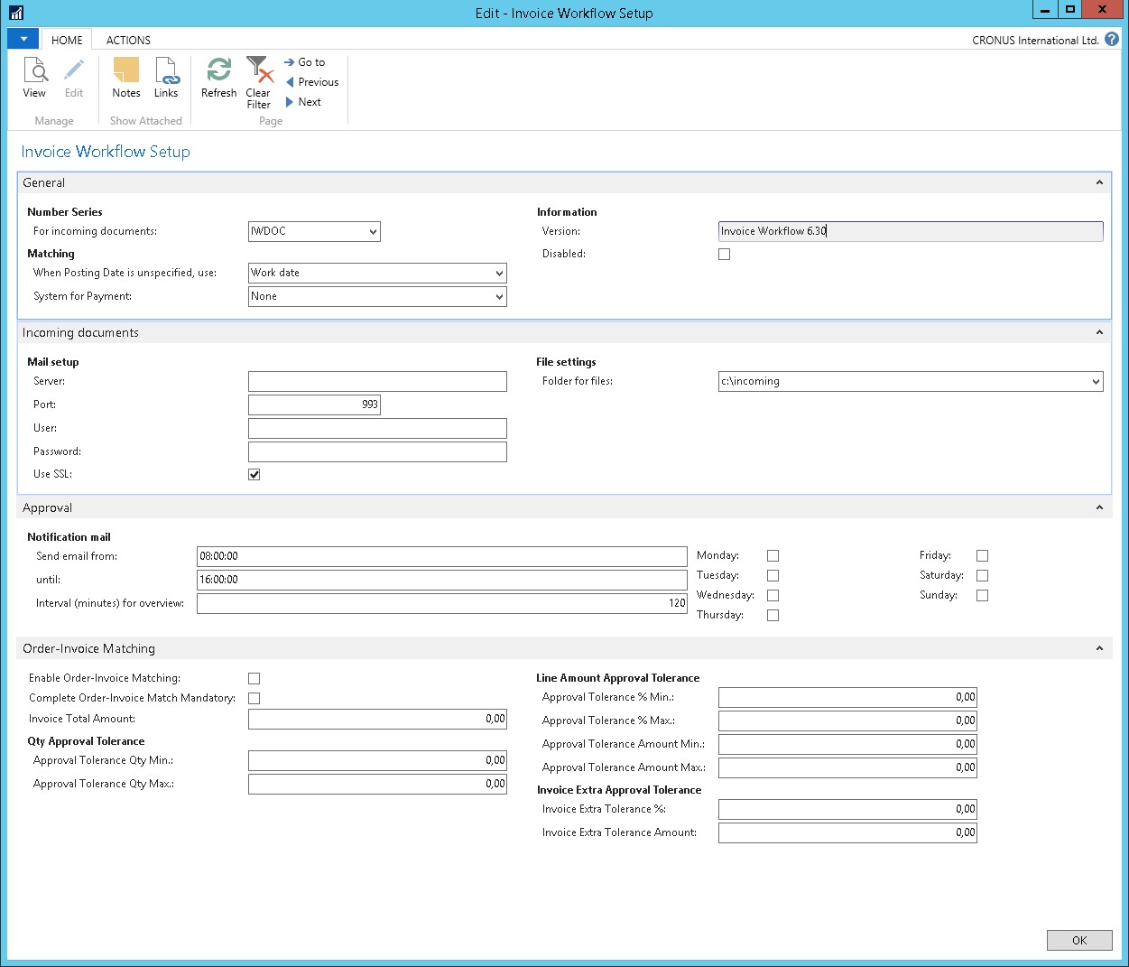Collapse the Approval section
Image resolution: width=1129 pixels, height=967 pixels.
[x=1099, y=507]
